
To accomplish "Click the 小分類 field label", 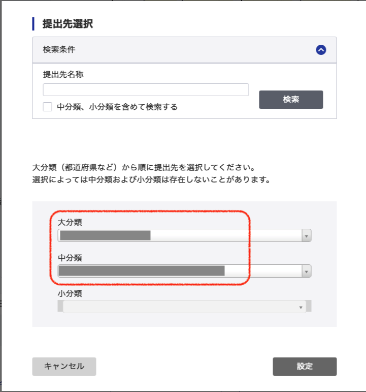I will click(70, 293).
